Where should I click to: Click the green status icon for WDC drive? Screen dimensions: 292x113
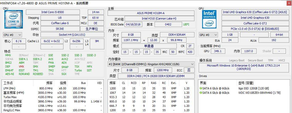pos(201,93)
